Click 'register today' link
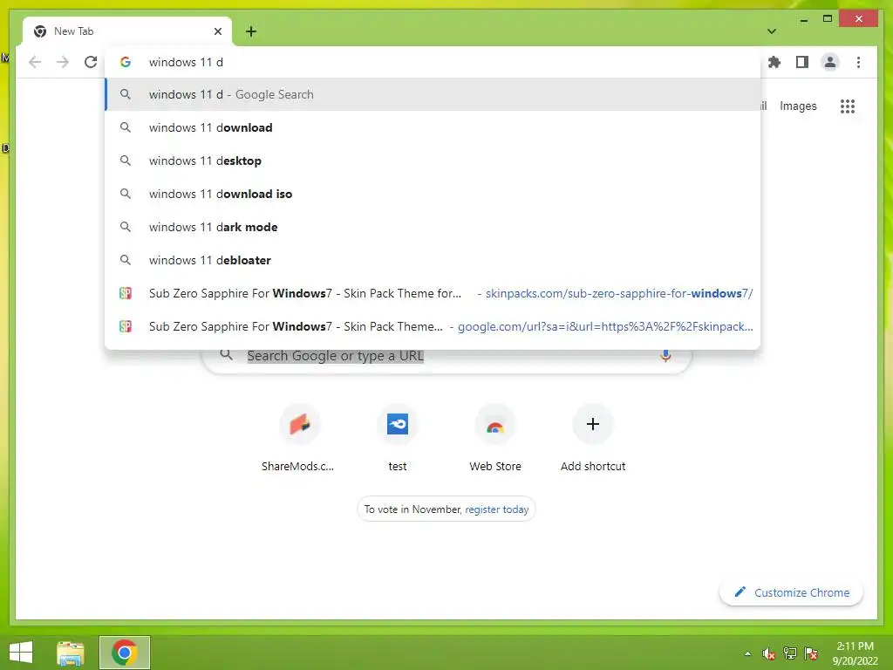The image size is (893, 670). [x=496, y=509]
